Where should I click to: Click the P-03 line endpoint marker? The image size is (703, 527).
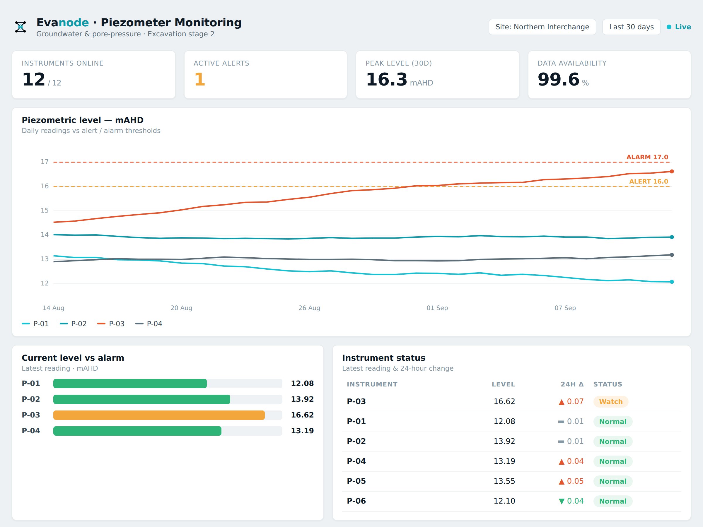pyautogui.click(x=672, y=172)
